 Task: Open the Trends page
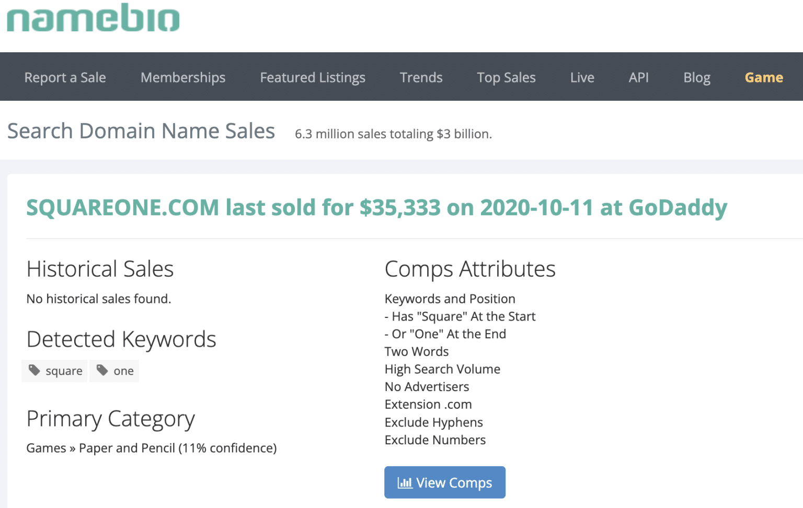click(x=421, y=77)
